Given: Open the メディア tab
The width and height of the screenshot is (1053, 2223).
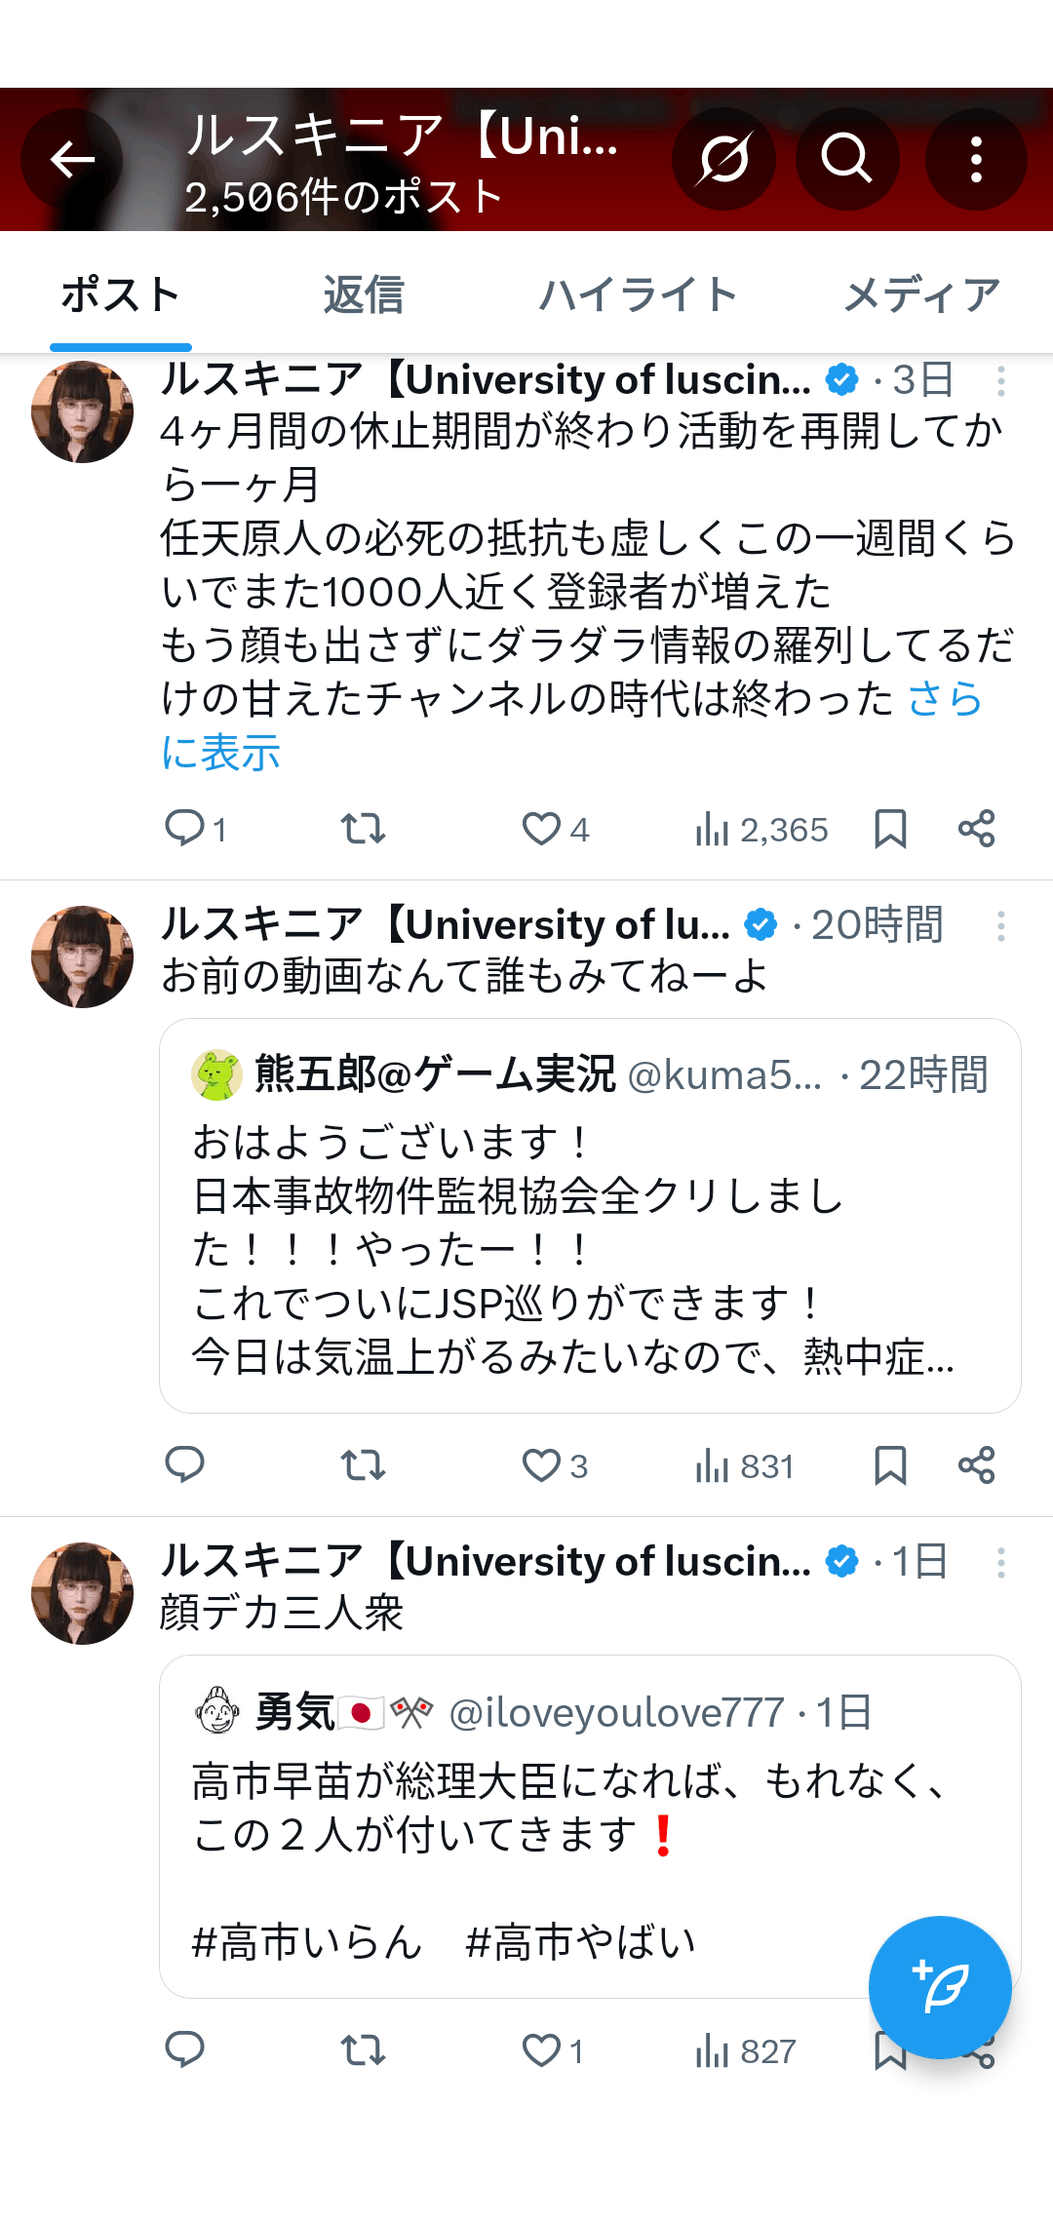Looking at the screenshot, I should (x=921, y=295).
